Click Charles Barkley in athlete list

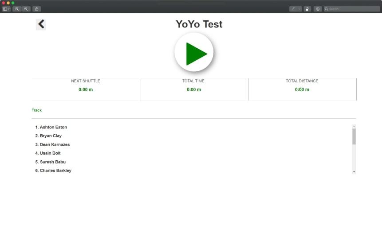(x=55, y=171)
